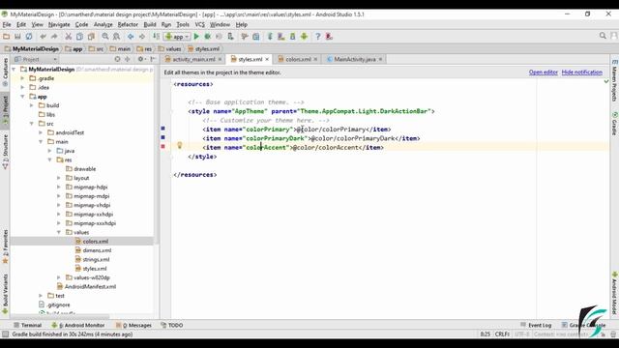Click the Debug app bug icon
Image resolution: width=619 pixels, height=348 pixels.
click(x=207, y=37)
